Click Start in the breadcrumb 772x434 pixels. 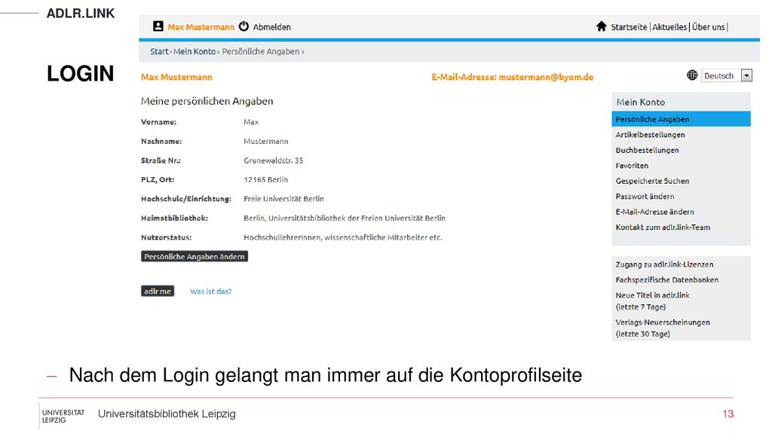tap(159, 51)
